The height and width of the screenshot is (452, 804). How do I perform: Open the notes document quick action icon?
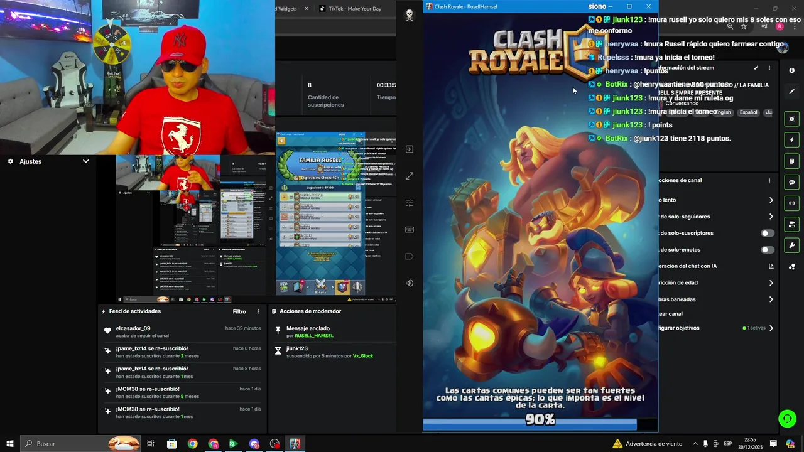[x=791, y=161]
